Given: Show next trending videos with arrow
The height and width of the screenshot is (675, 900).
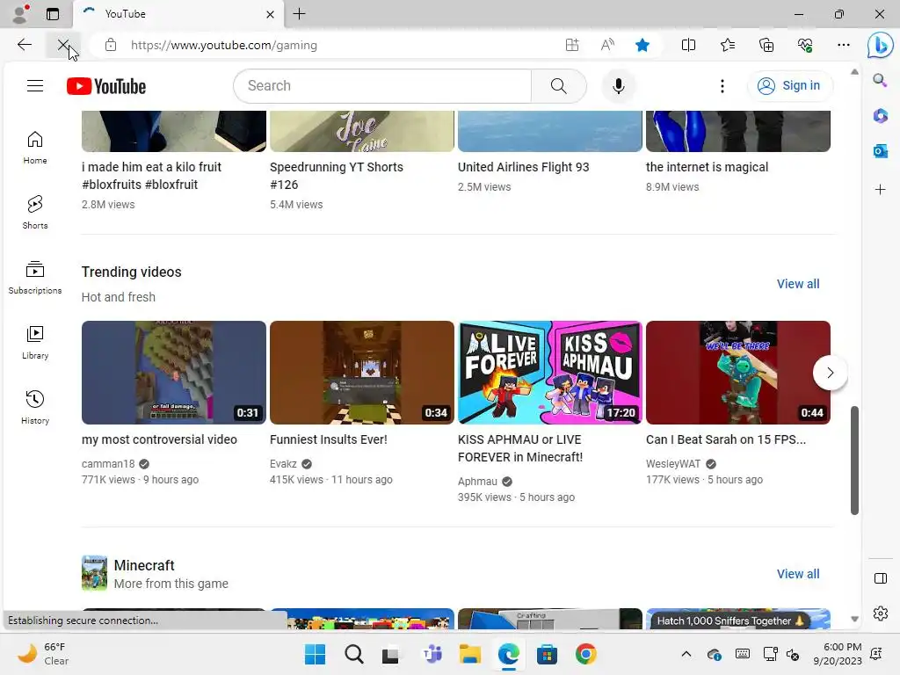Looking at the screenshot, I should pyautogui.click(x=830, y=373).
